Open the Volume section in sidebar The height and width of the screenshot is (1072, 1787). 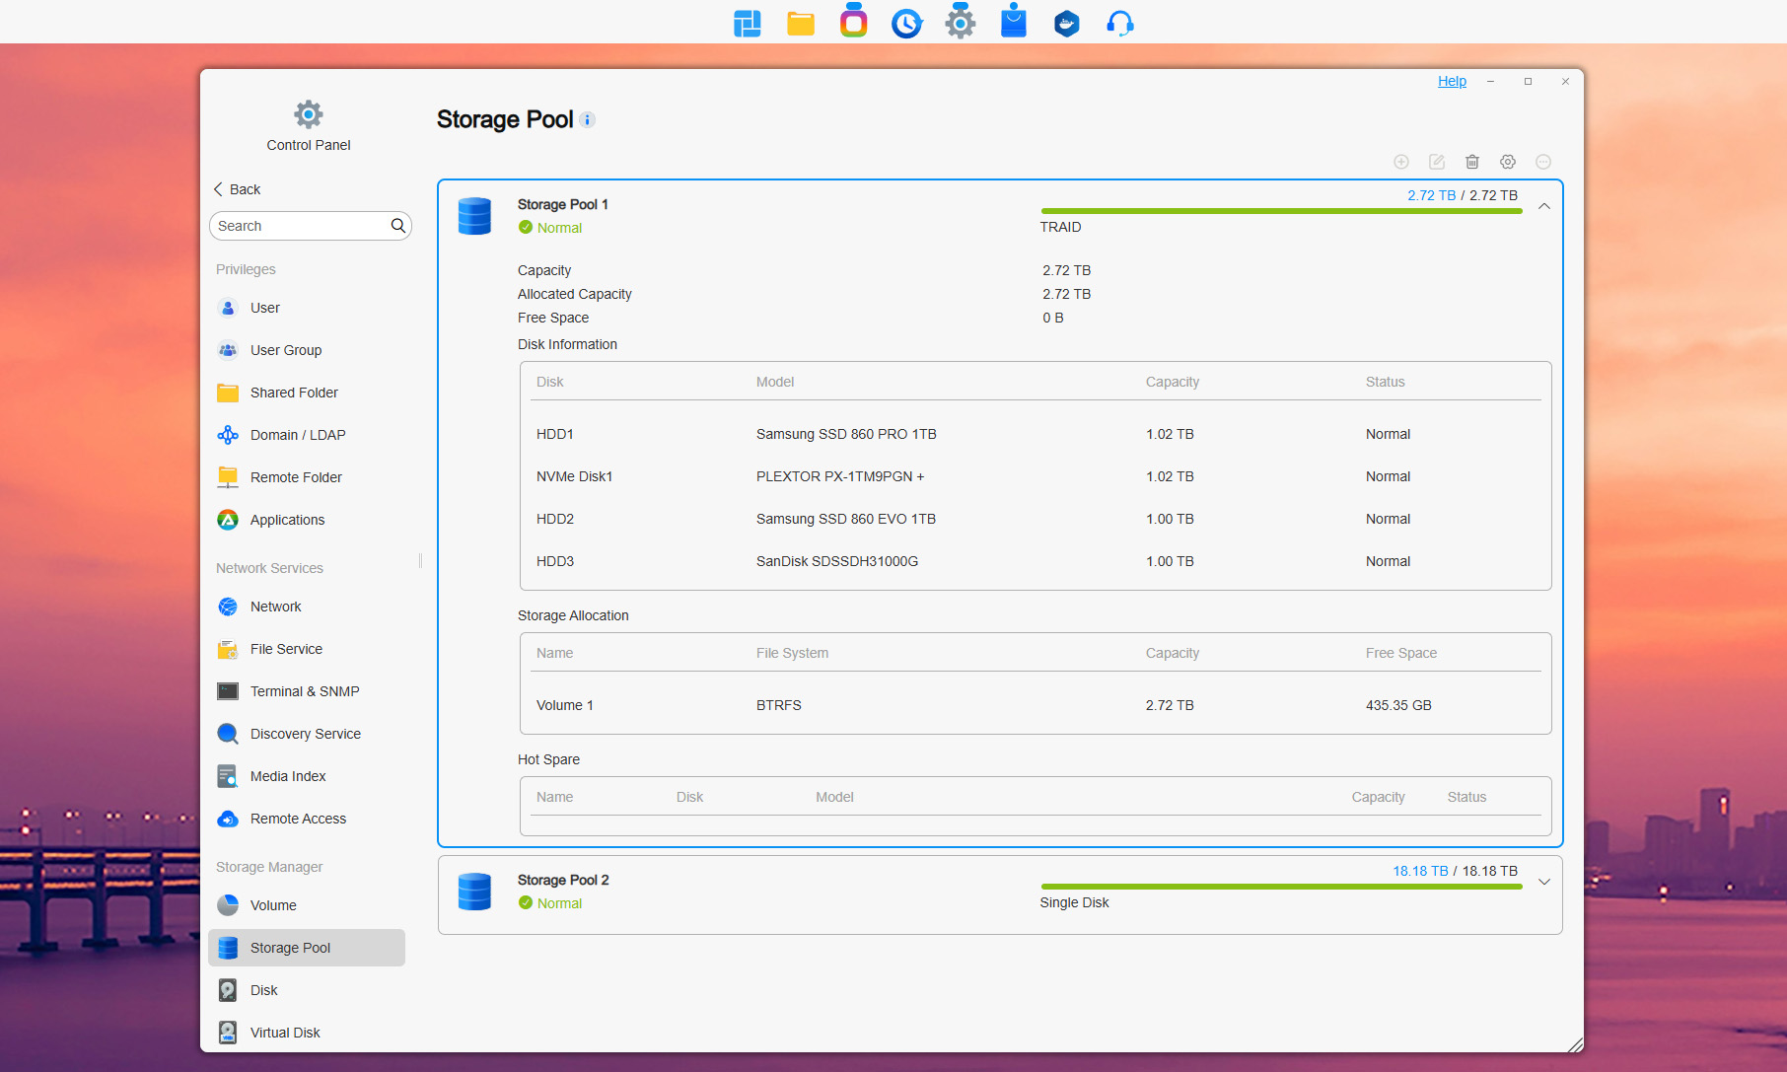click(273, 905)
